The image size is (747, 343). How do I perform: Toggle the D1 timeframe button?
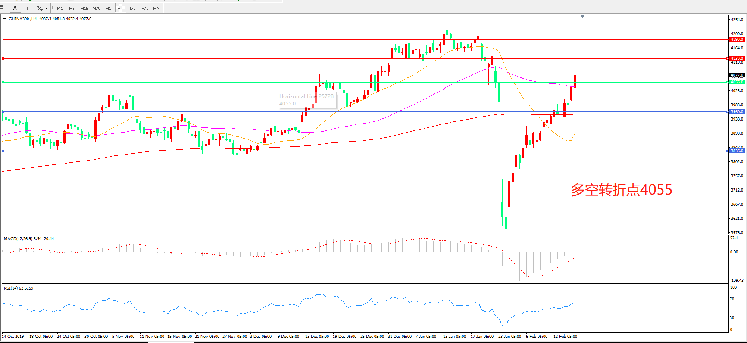coord(132,8)
